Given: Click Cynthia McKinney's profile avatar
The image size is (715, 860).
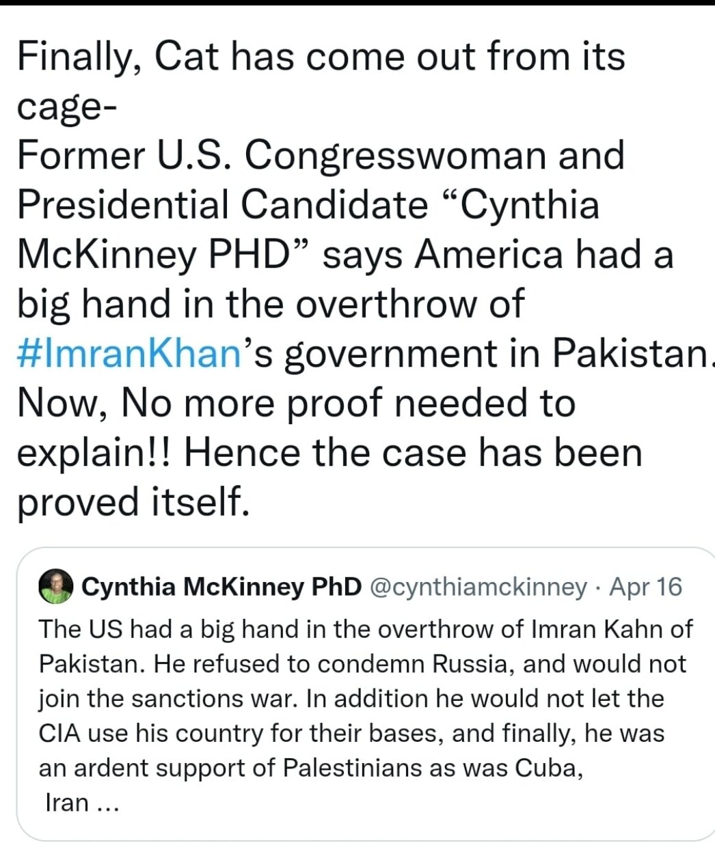Looking at the screenshot, I should [x=56, y=587].
